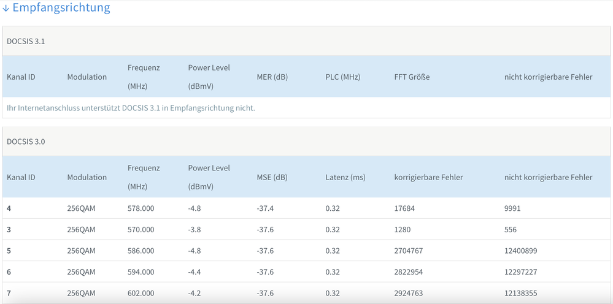Click the DOCSIS 3.0 table title
The height and width of the screenshot is (304, 613).
coord(26,142)
